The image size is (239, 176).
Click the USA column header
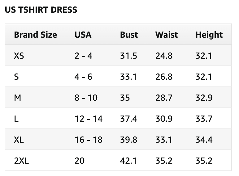coord(83,35)
